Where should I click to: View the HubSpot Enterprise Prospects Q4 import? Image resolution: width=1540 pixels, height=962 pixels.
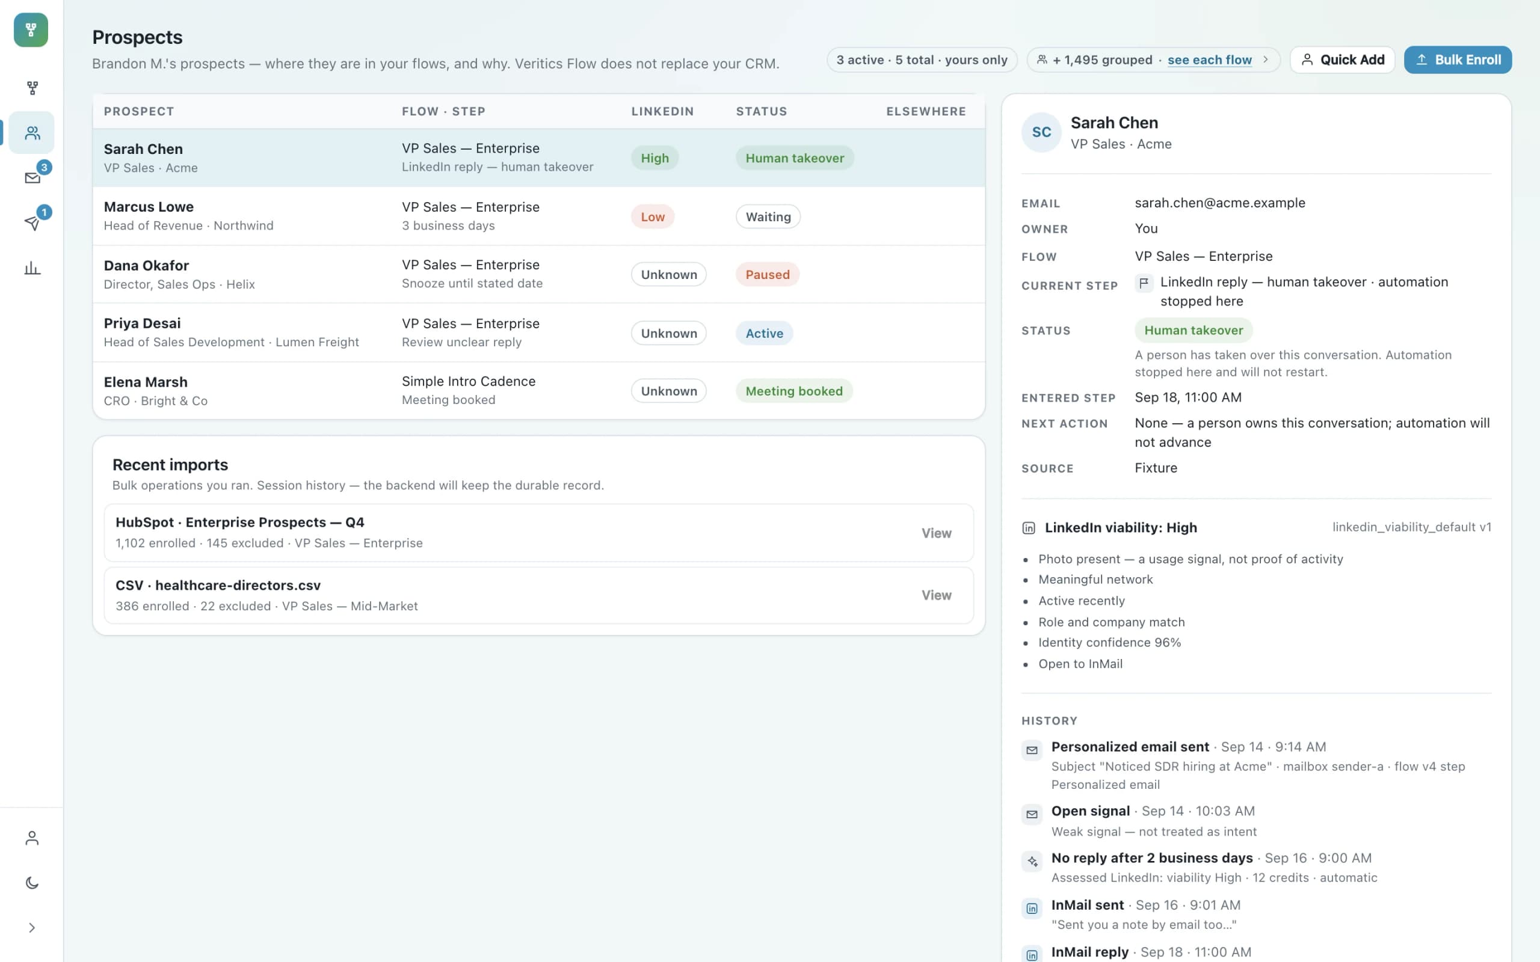tap(936, 533)
